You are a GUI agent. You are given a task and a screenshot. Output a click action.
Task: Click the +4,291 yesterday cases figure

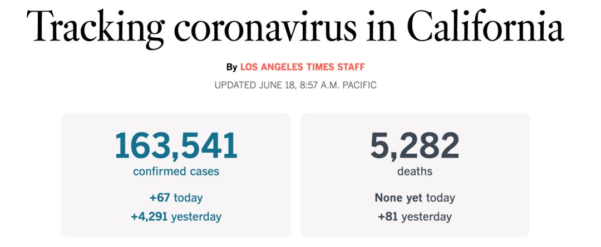tap(176, 217)
